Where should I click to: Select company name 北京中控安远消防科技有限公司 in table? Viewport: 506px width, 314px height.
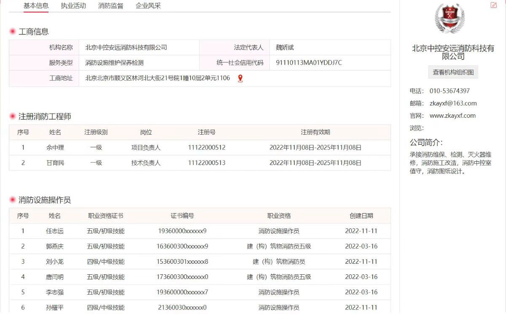[126, 48]
